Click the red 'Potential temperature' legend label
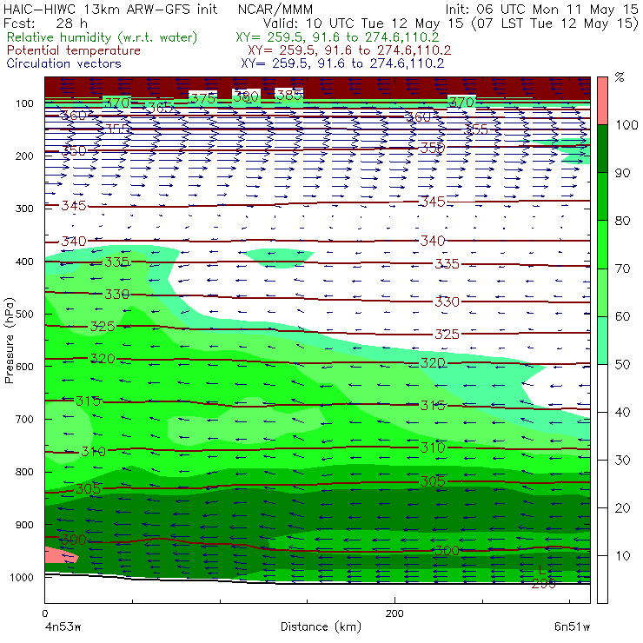The image size is (643, 643). (73, 50)
